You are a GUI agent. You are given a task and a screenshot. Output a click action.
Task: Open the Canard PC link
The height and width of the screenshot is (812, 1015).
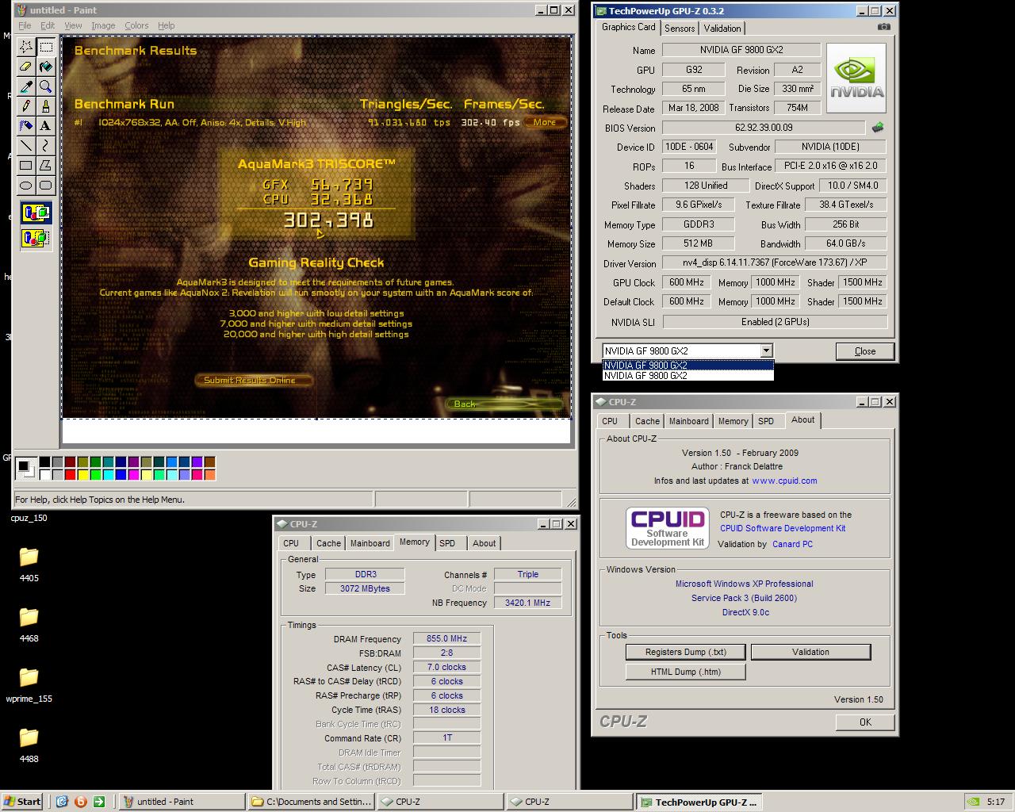[792, 544]
